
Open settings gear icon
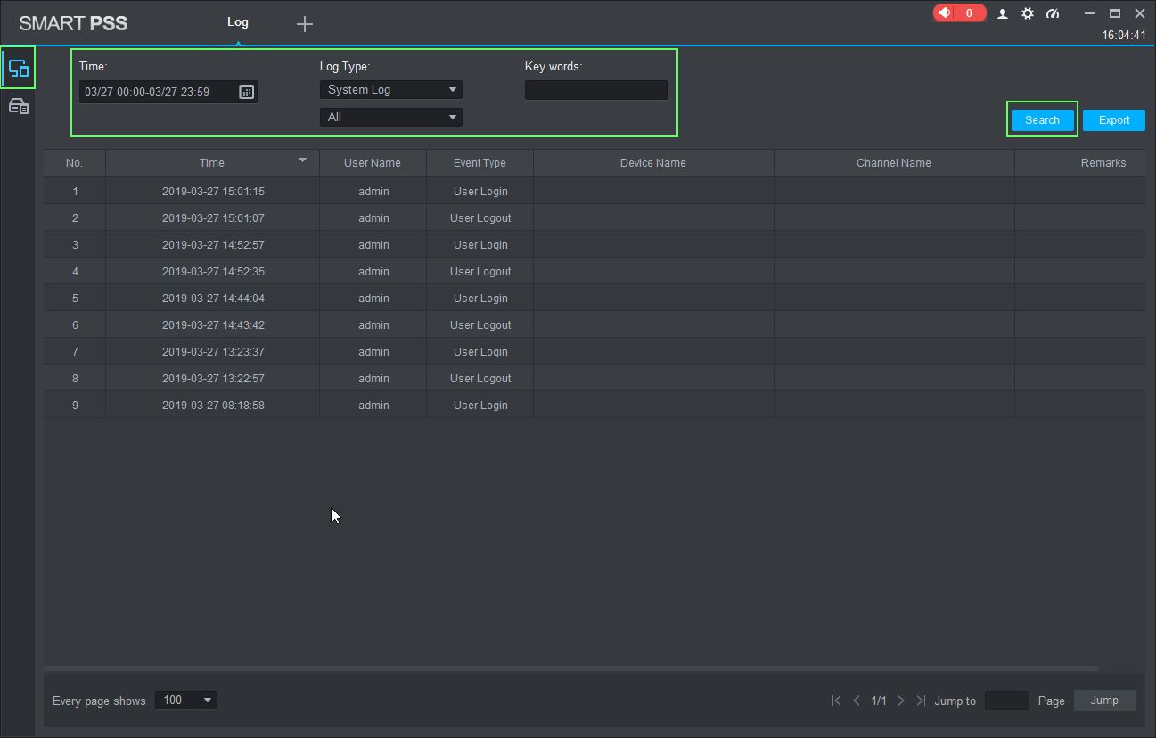coord(1028,13)
